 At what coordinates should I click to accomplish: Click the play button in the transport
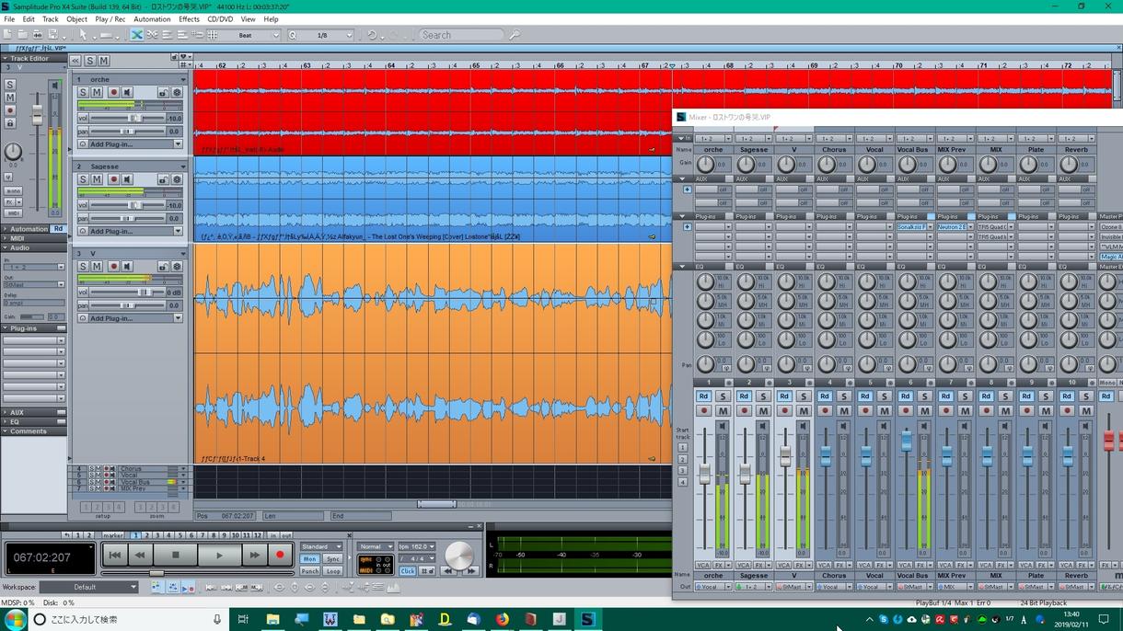[x=219, y=555]
